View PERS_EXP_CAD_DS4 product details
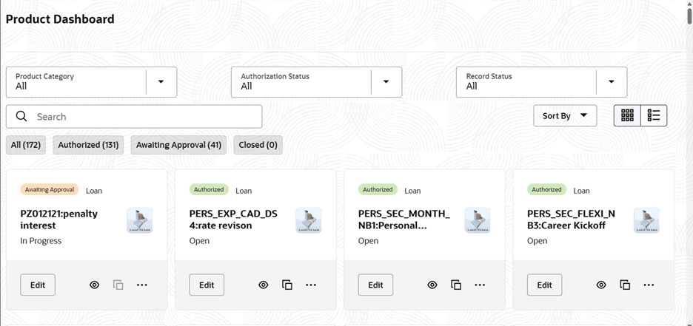Screen dimensions: 693x326 point(263,285)
